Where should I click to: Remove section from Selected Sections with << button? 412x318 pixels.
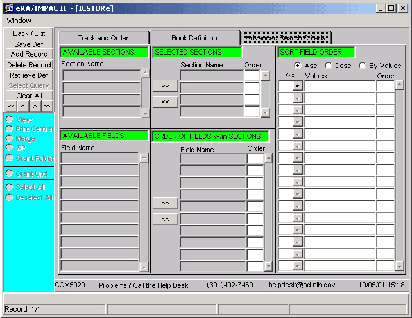[x=166, y=102]
